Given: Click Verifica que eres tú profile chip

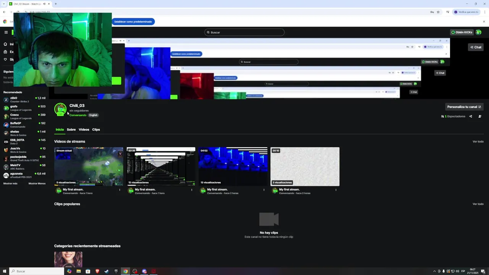Looking at the screenshot, I should [466, 12].
